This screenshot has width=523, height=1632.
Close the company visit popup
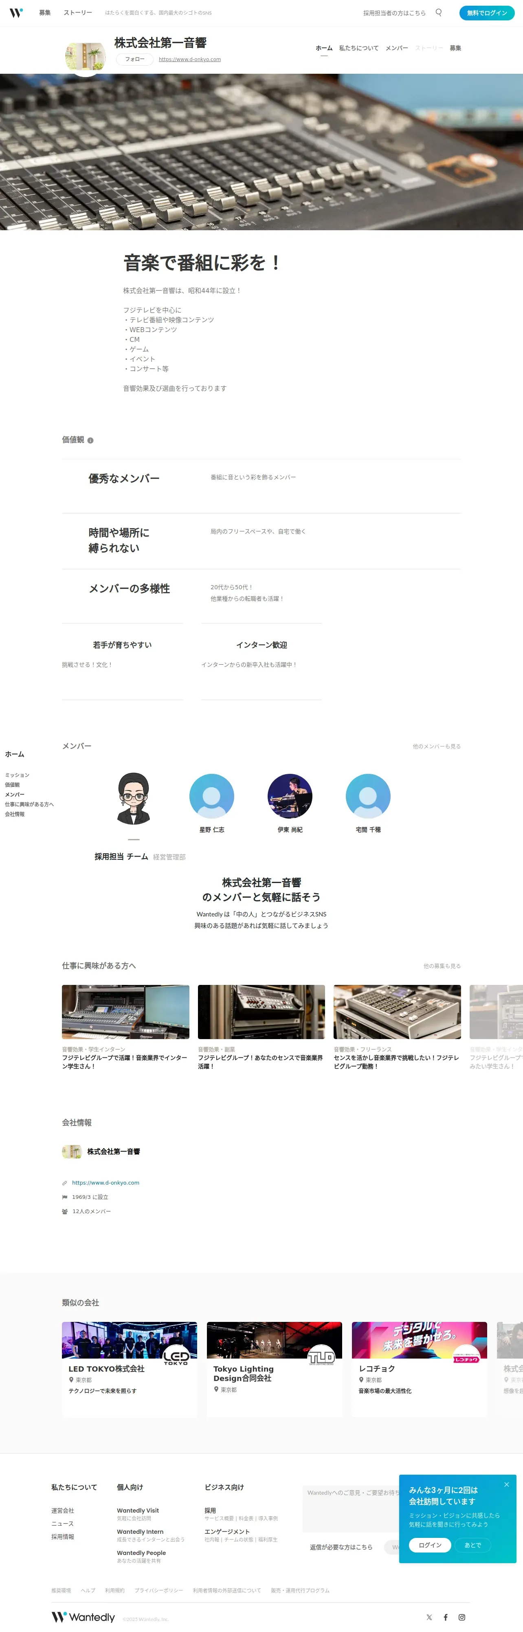tap(507, 1484)
